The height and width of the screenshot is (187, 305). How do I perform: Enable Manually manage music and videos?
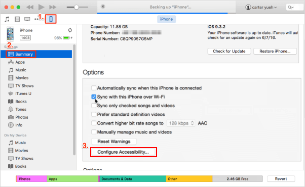94,132
